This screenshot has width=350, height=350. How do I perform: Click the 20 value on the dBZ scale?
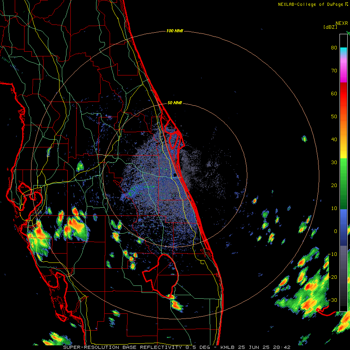coord(334,185)
